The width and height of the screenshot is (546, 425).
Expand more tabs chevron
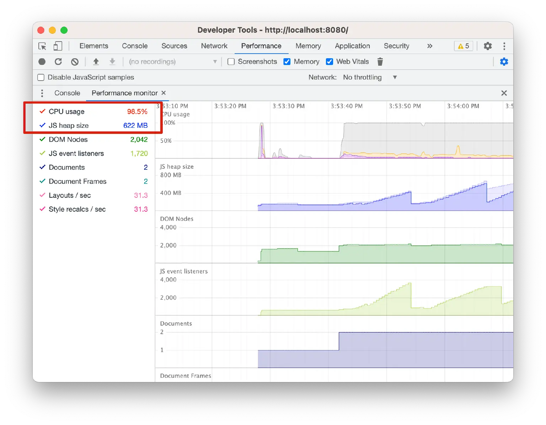pos(430,46)
